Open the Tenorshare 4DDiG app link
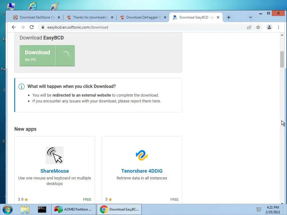Screen dimensions: 287x215 (142, 171)
